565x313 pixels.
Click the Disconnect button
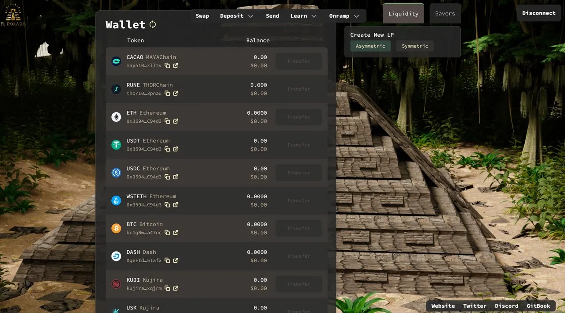click(x=539, y=13)
